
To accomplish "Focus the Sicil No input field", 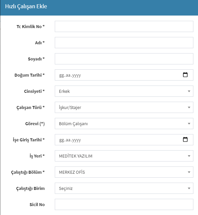I will (x=124, y=204).
